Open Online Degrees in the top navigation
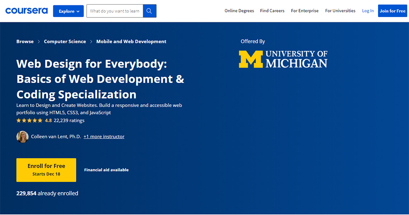Image resolution: width=409 pixels, height=215 pixels. (239, 11)
